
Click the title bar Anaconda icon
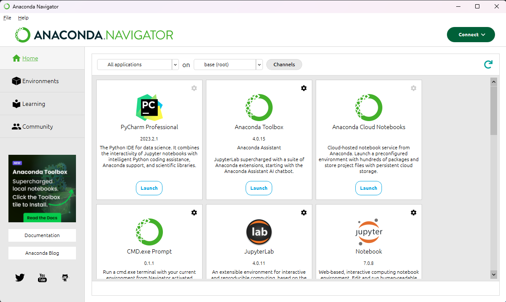coord(6,6)
